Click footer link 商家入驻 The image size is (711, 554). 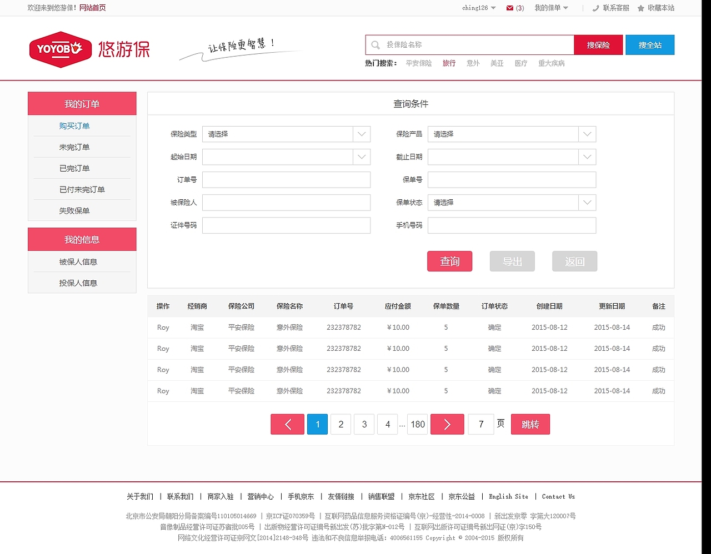(x=221, y=497)
